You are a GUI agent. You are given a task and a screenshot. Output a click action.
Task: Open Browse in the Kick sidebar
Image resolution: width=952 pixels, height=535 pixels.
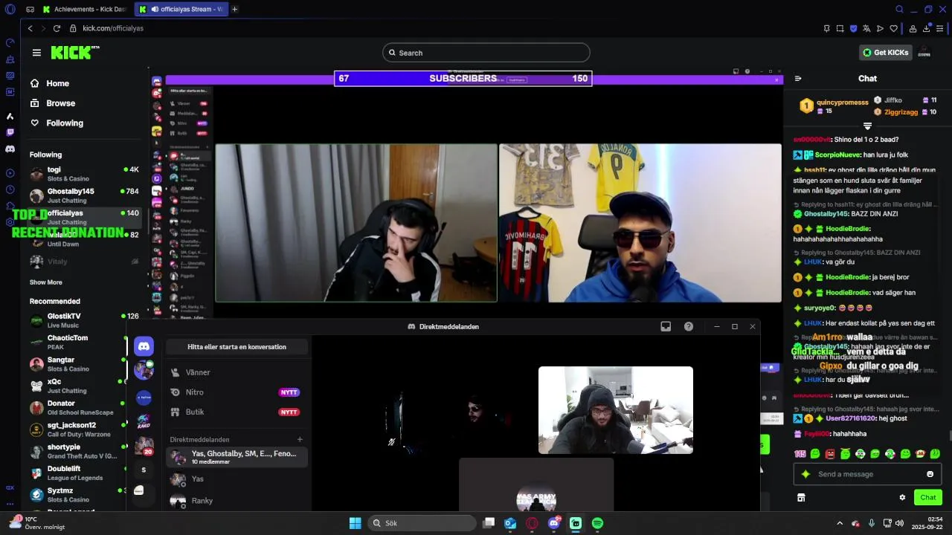(84, 103)
